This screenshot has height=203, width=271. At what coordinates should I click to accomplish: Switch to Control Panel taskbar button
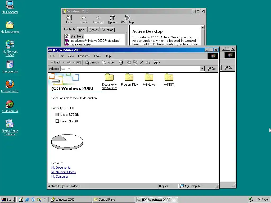click(114, 200)
